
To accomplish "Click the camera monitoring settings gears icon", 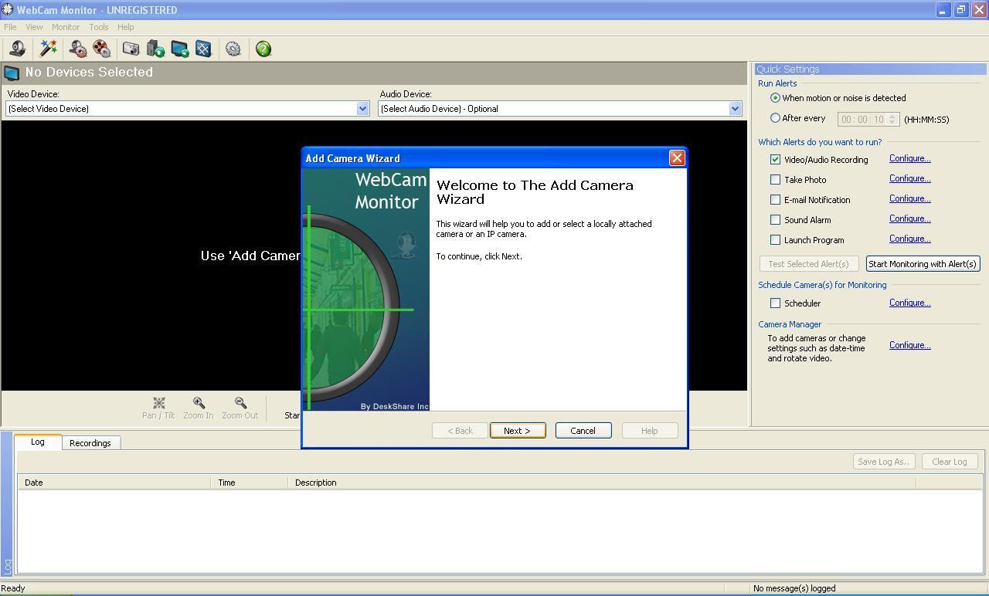I will tap(76, 49).
